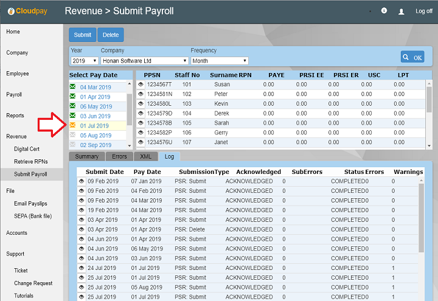Click the Log off link
The height and width of the screenshot is (301, 438).
[x=424, y=12]
